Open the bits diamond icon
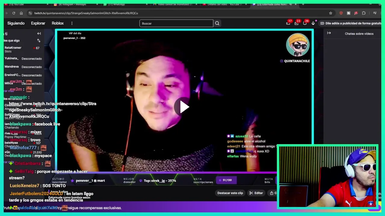The height and width of the screenshot is (216, 385). click(x=313, y=23)
